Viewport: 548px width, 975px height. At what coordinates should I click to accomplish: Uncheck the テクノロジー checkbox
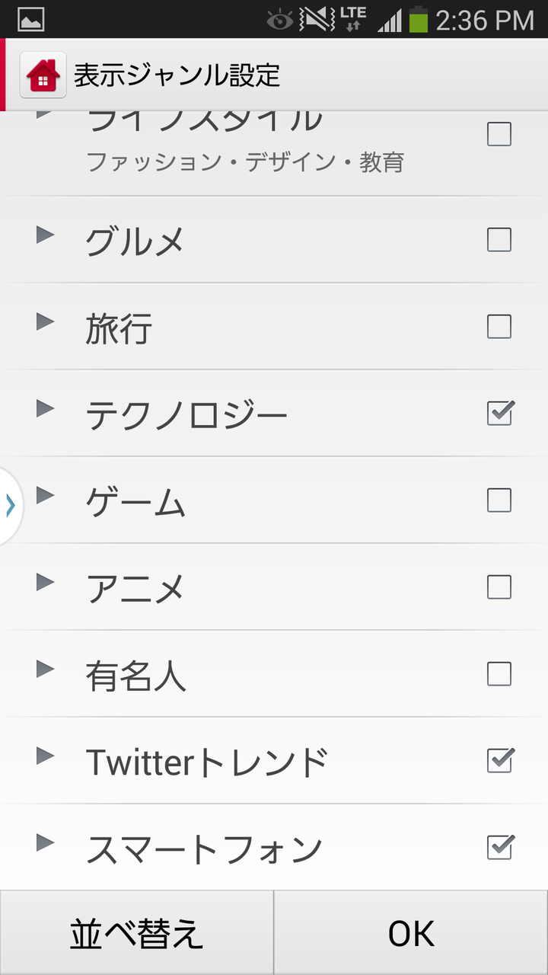pyautogui.click(x=500, y=413)
